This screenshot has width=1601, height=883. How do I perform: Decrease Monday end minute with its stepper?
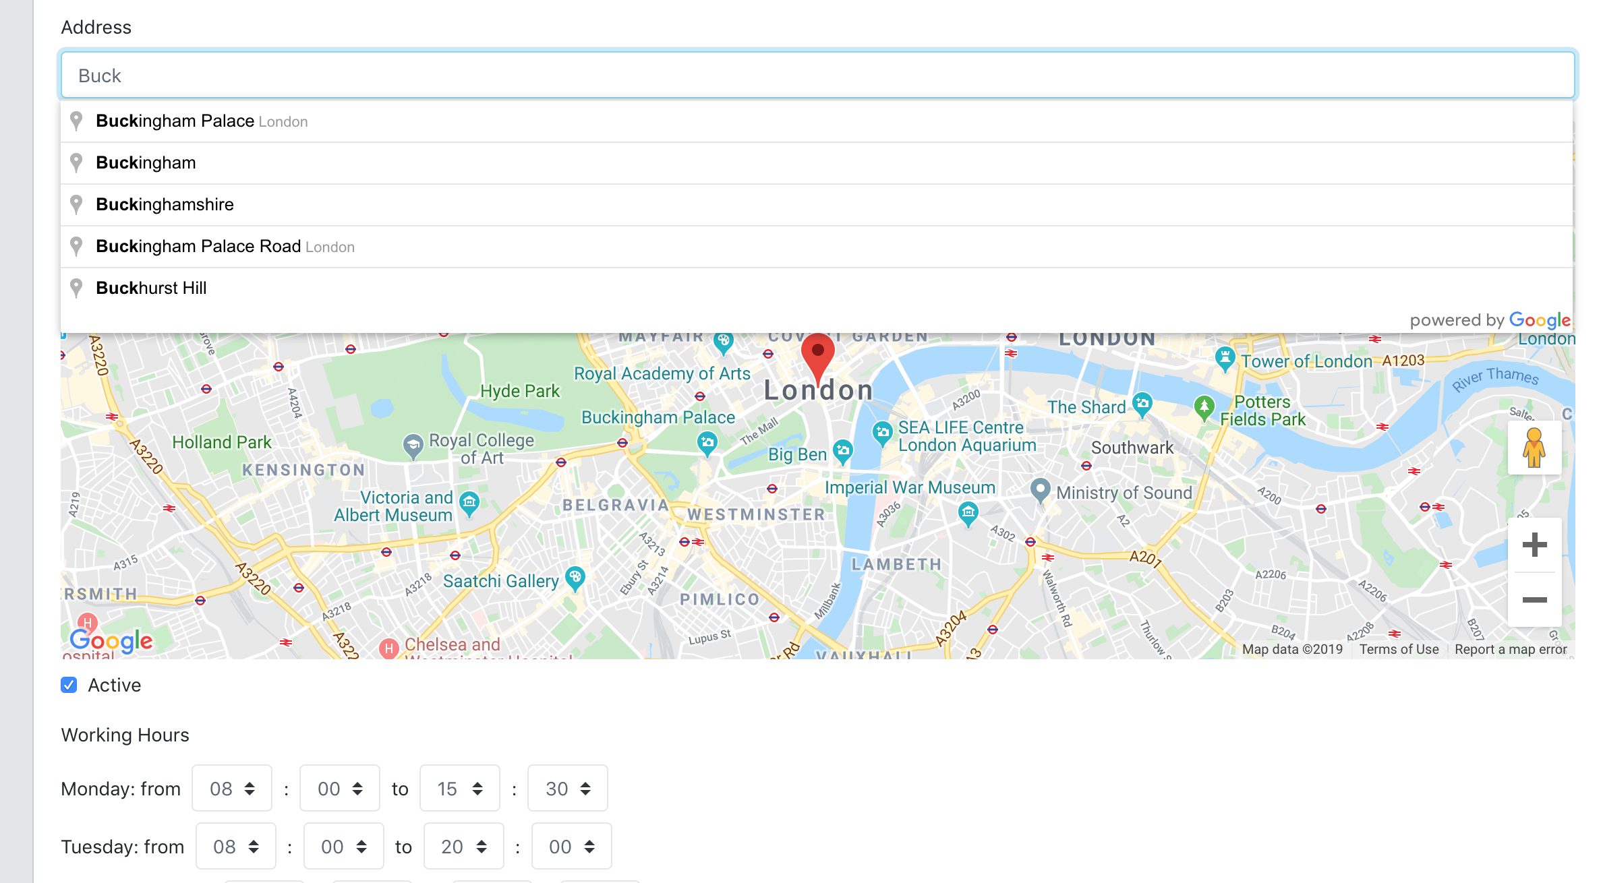coord(586,794)
